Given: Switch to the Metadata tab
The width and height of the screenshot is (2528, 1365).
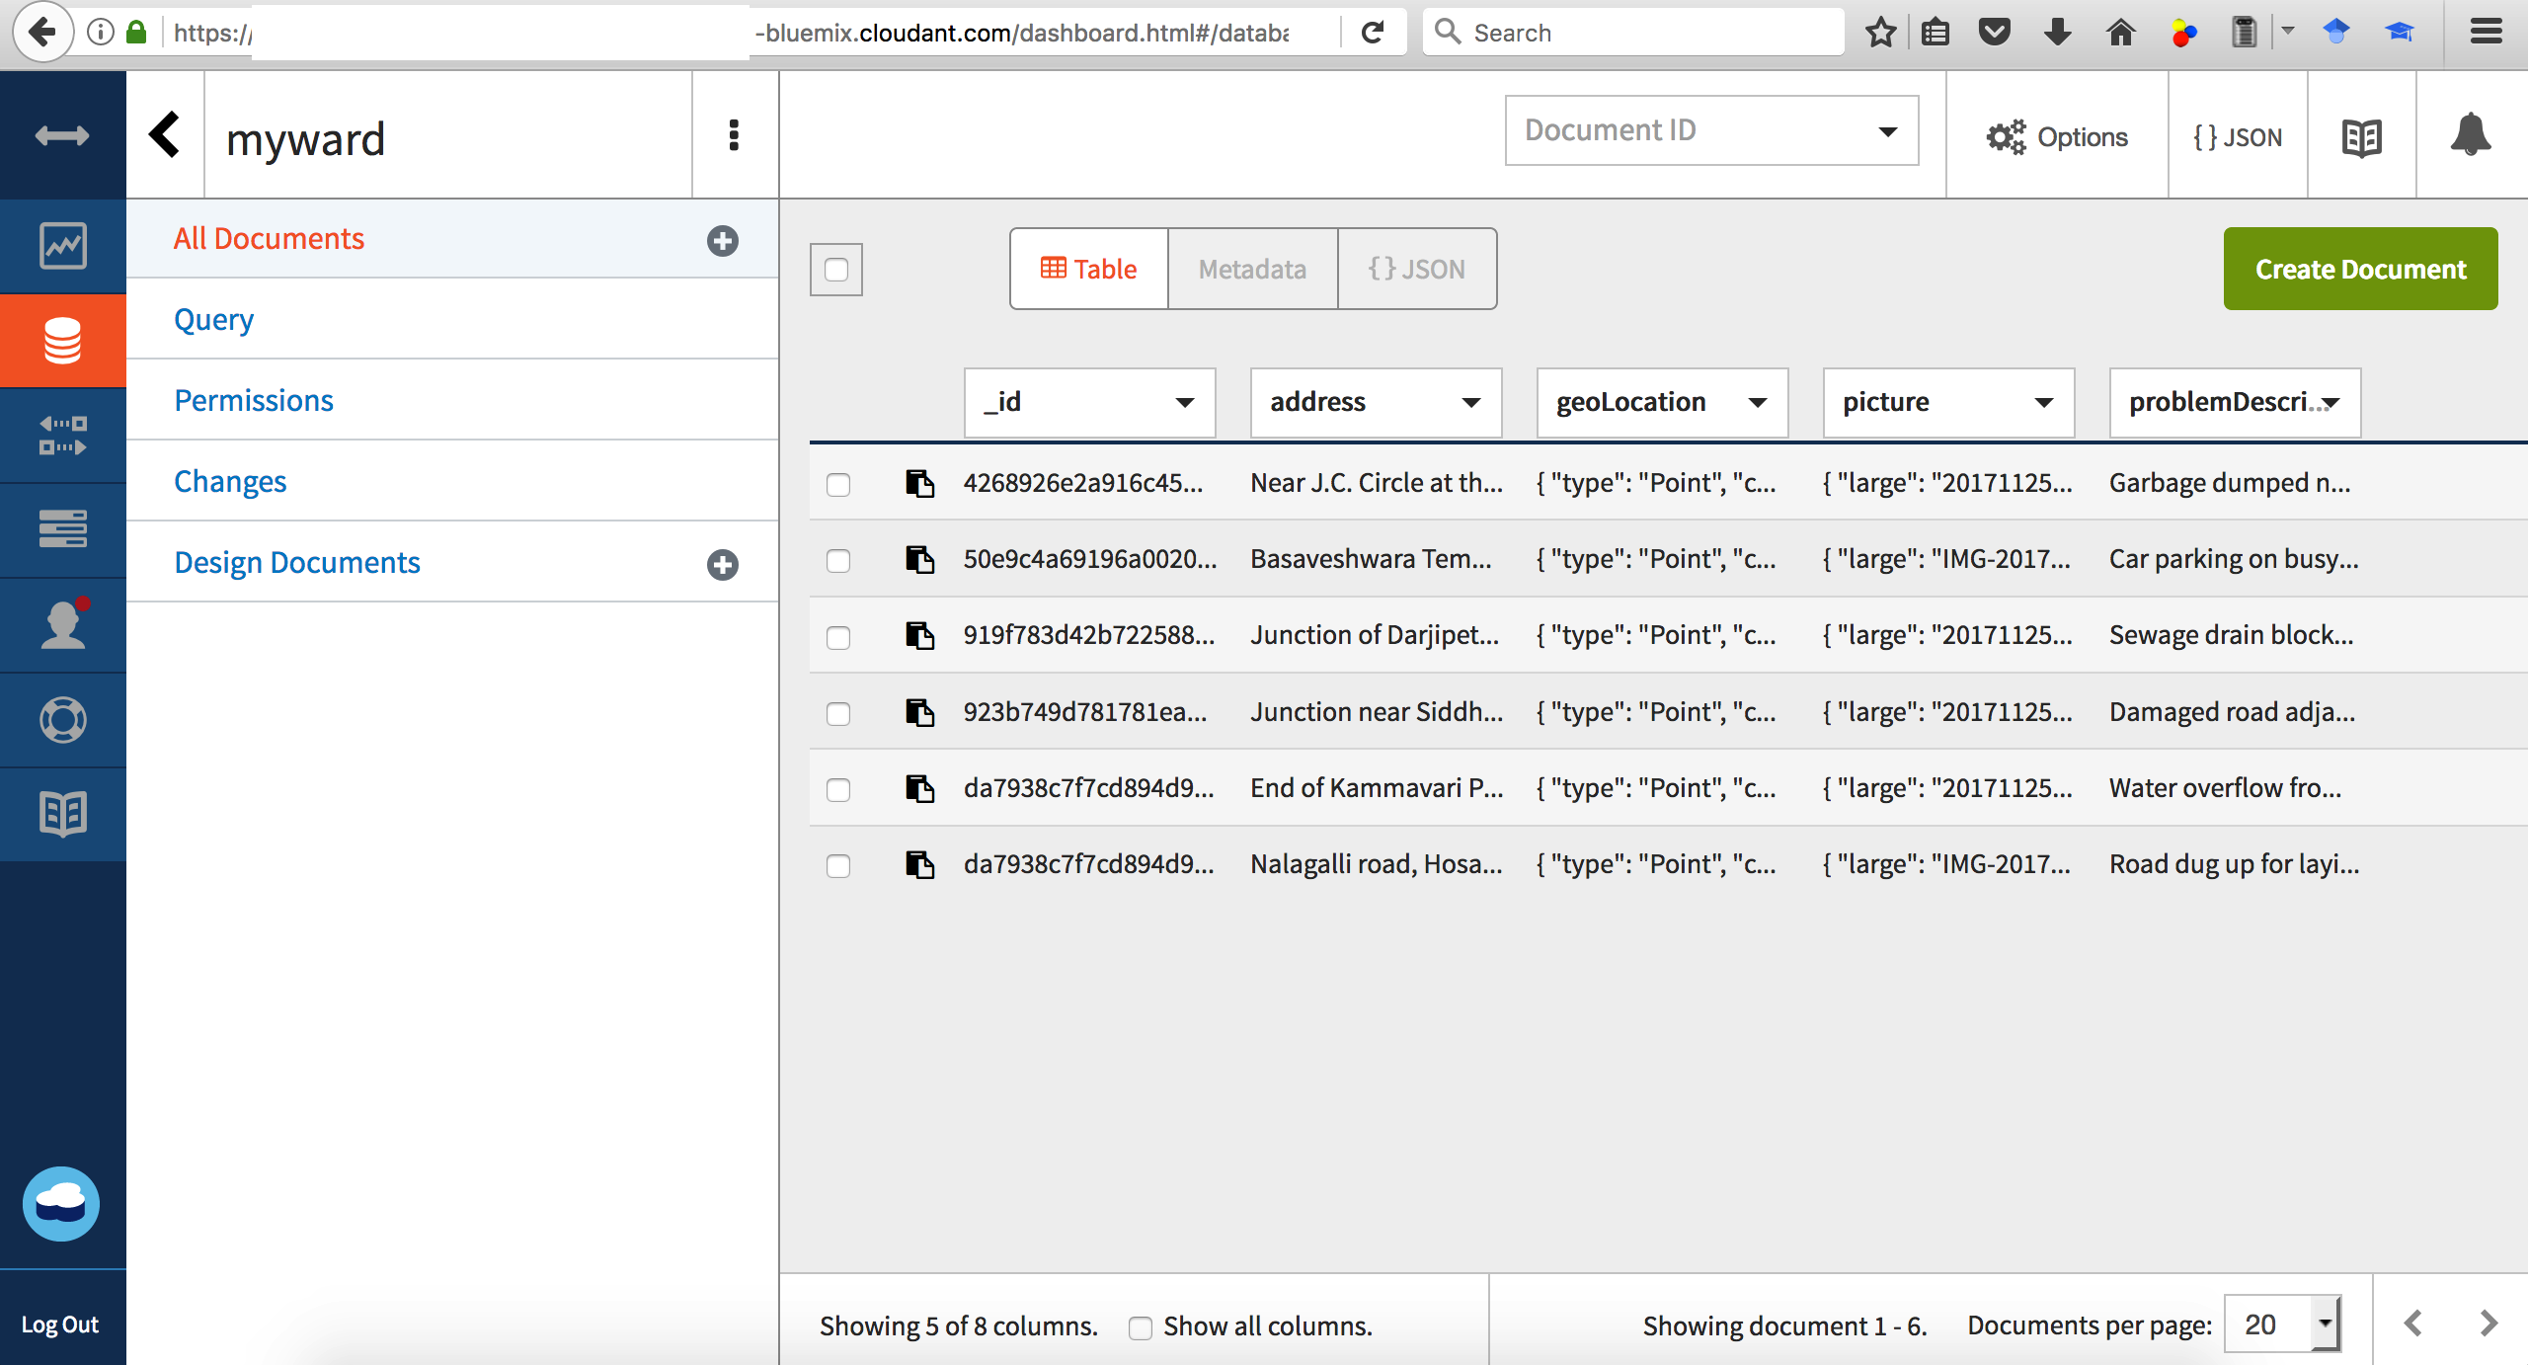Looking at the screenshot, I should pos(1251,268).
